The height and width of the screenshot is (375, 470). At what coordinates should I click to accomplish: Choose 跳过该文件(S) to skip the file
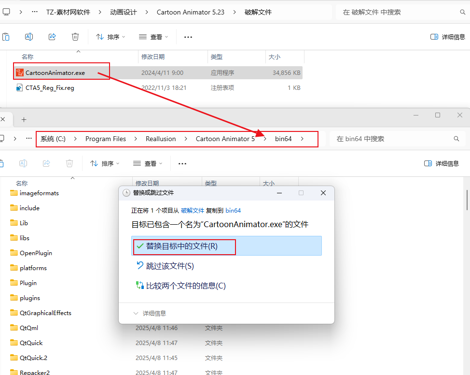coord(170,266)
